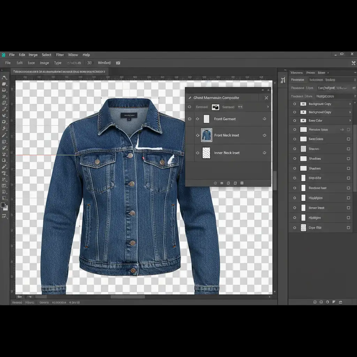Expand the Base Color layer group arrow
The image size is (357, 357).
tap(350, 121)
